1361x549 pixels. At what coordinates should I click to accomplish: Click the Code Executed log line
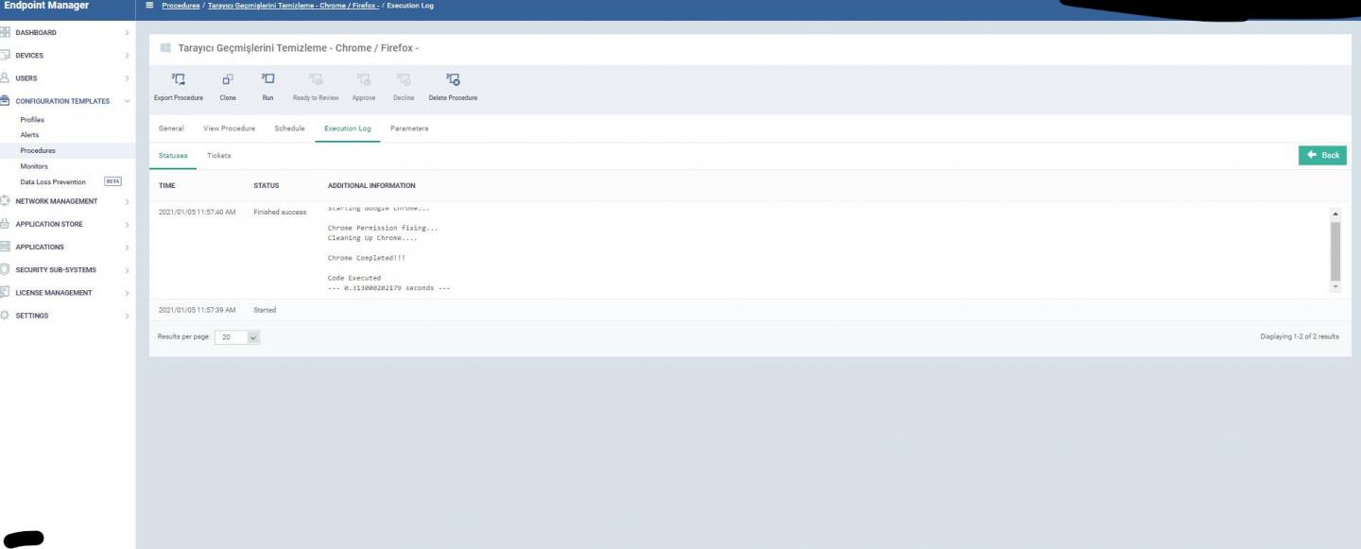(354, 278)
